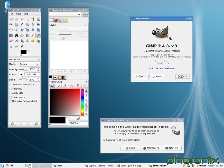Click the Credits button in About GIMP
224x168 pixels.
(141, 77)
